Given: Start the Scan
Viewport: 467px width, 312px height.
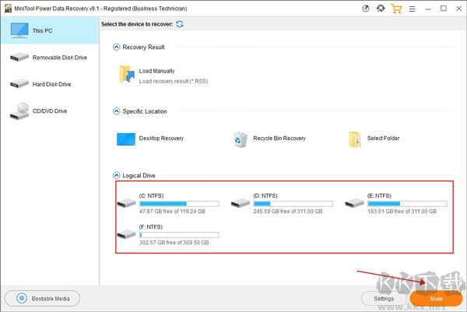Looking at the screenshot, I should 436,298.
